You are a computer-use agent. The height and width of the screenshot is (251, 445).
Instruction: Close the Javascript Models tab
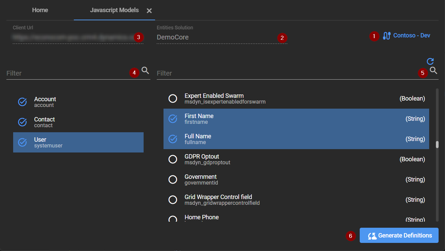tap(149, 11)
